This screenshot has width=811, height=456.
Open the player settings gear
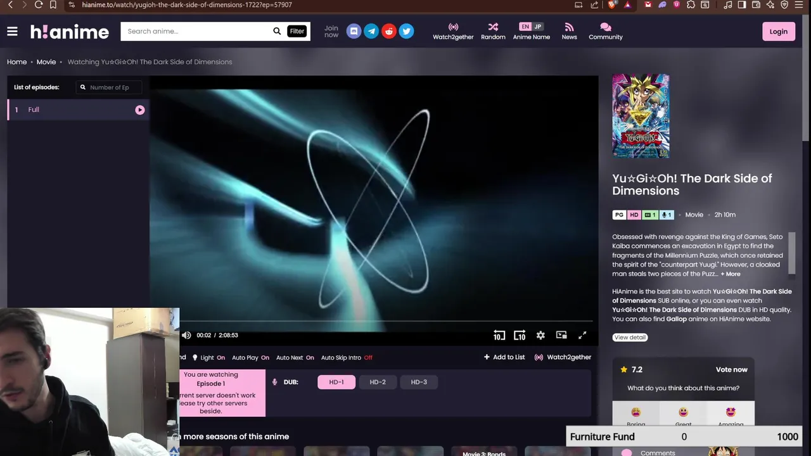pyautogui.click(x=540, y=335)
